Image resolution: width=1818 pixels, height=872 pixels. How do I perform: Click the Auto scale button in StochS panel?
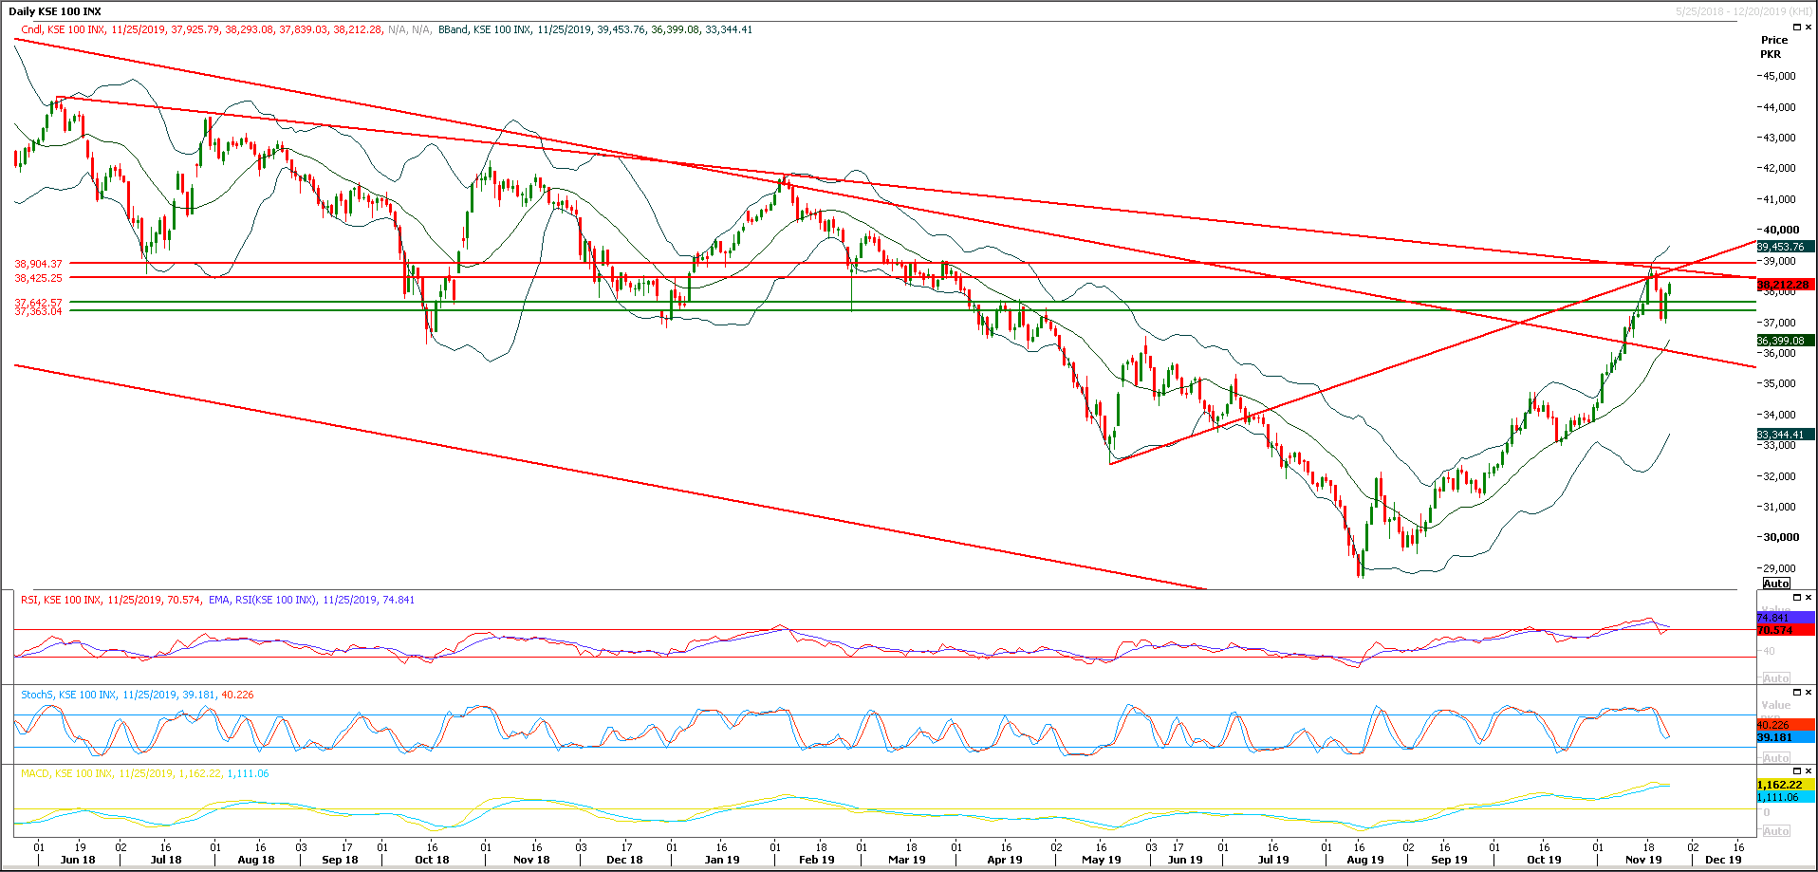tap(1776, 758)
